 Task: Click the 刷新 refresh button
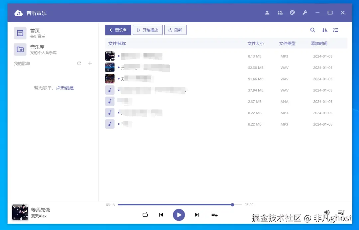click(175, 30)
